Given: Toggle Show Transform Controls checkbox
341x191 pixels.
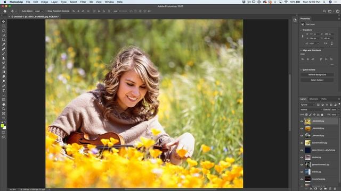Looking at the screenshot, I should 46,11.
